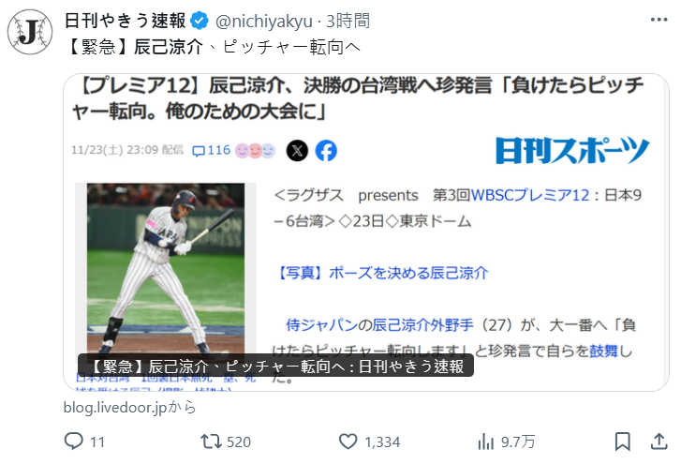681x464 pixels.
Task: Open the 日刊やきう速報 profile avatar
Action: (30, 32)
